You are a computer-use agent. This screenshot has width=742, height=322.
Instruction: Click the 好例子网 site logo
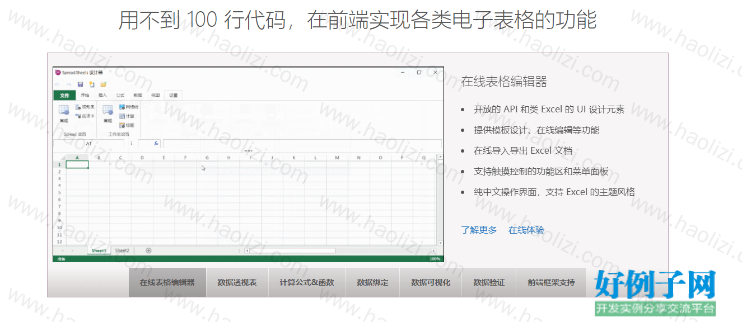[x=655, y=292]
